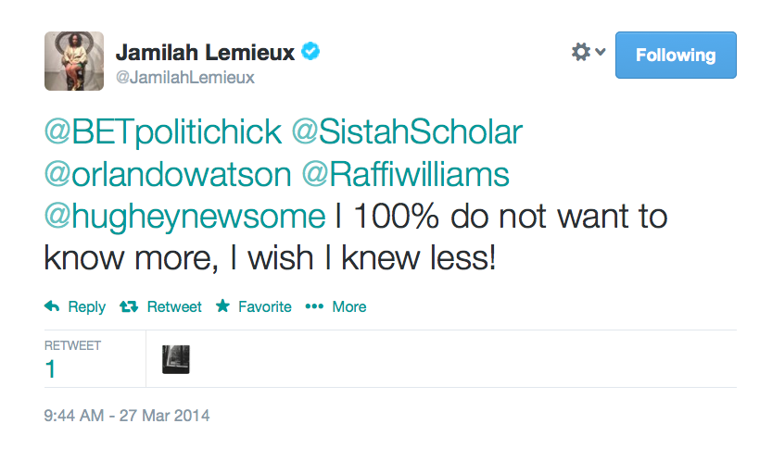Click the reply arrow icon
This screenshot has width=772, height=461.
[52, 306]
